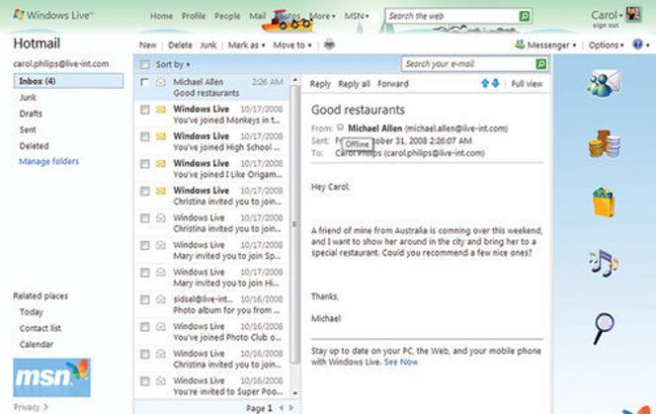Viewport: 656px width, 414px height.
Task: Click unread envelope of High School message
Action: coord(161,136)
